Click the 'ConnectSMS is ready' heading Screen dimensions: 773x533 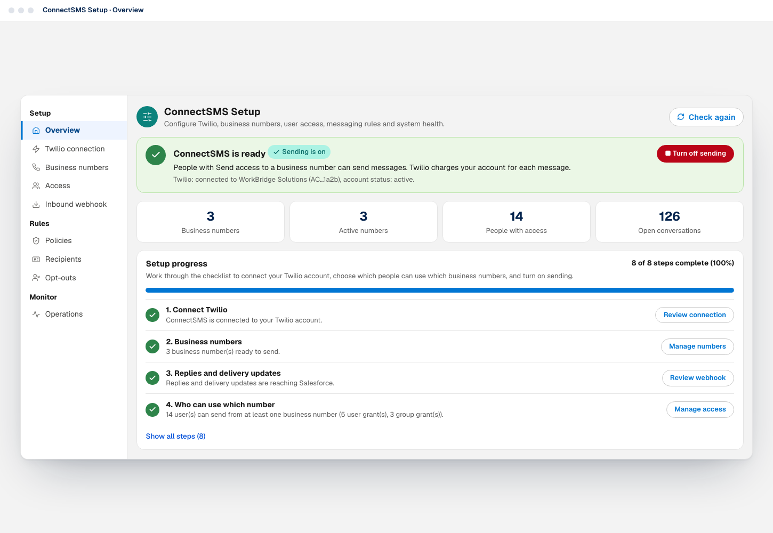click(x=220, y=154)
